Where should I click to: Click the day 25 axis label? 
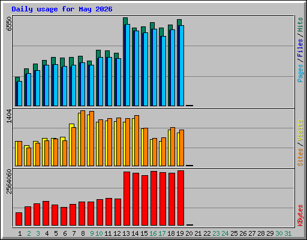tap(234, 233)
